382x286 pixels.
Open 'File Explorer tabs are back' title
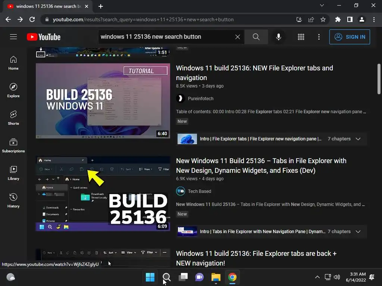(x=256, y=258)
